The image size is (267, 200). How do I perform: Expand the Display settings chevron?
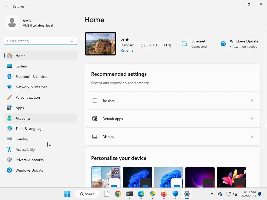pos(252,136)
